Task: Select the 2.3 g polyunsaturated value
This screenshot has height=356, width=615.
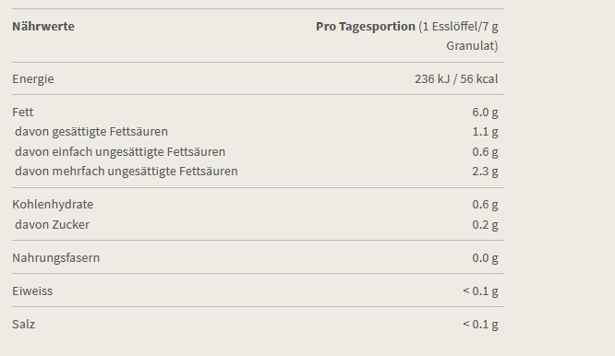Action: coord(485,172)
